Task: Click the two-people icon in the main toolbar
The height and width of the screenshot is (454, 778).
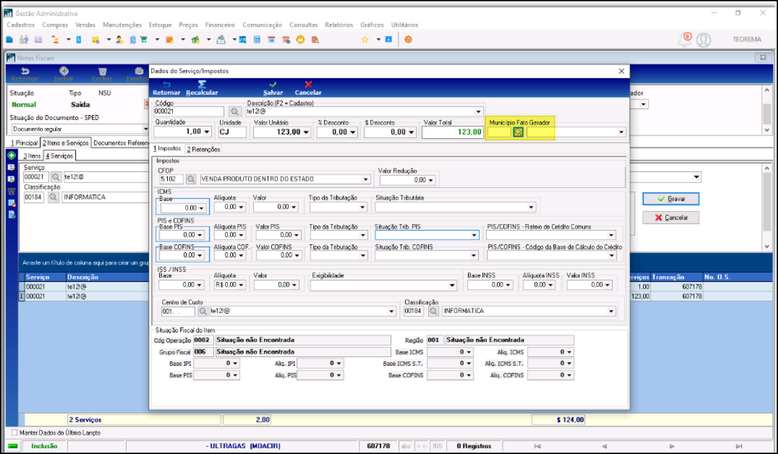Action: tap(25, 40)
